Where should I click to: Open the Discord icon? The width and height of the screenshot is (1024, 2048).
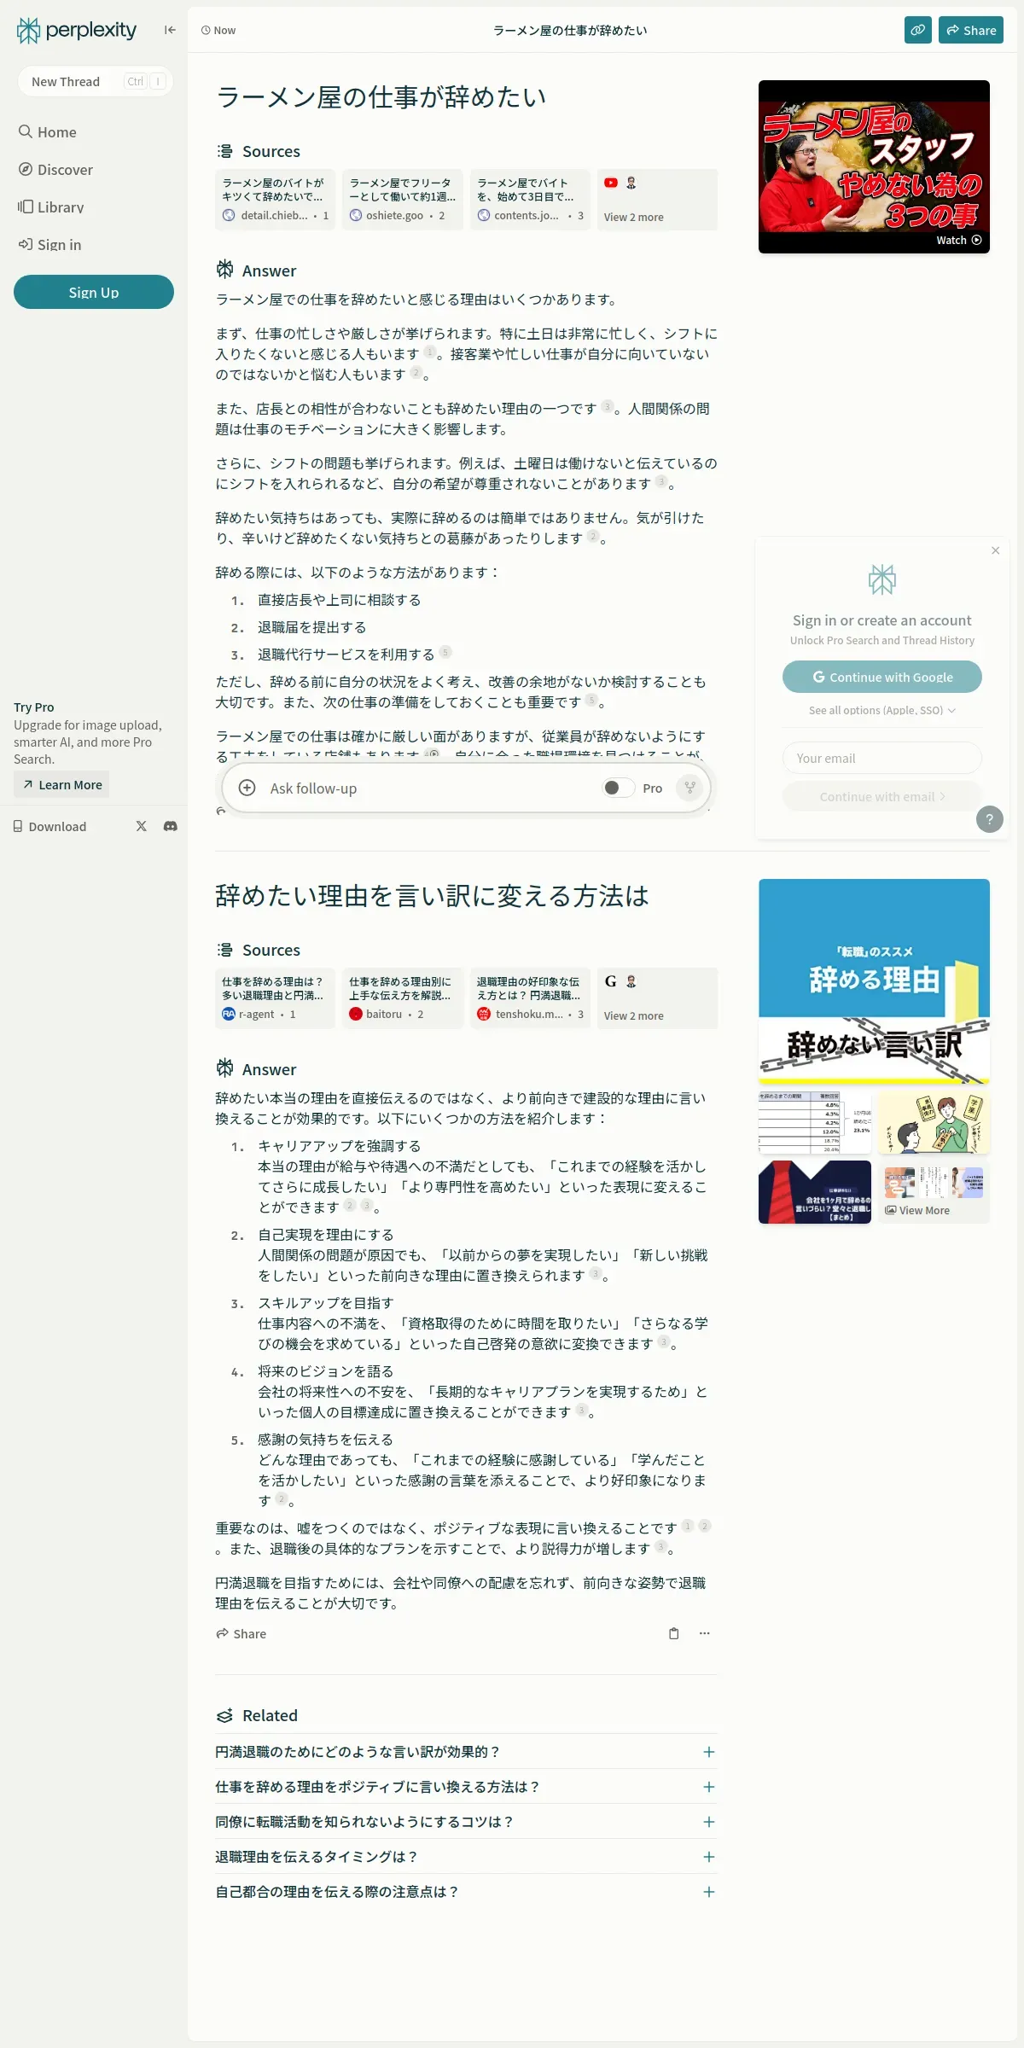pos(171,826)
